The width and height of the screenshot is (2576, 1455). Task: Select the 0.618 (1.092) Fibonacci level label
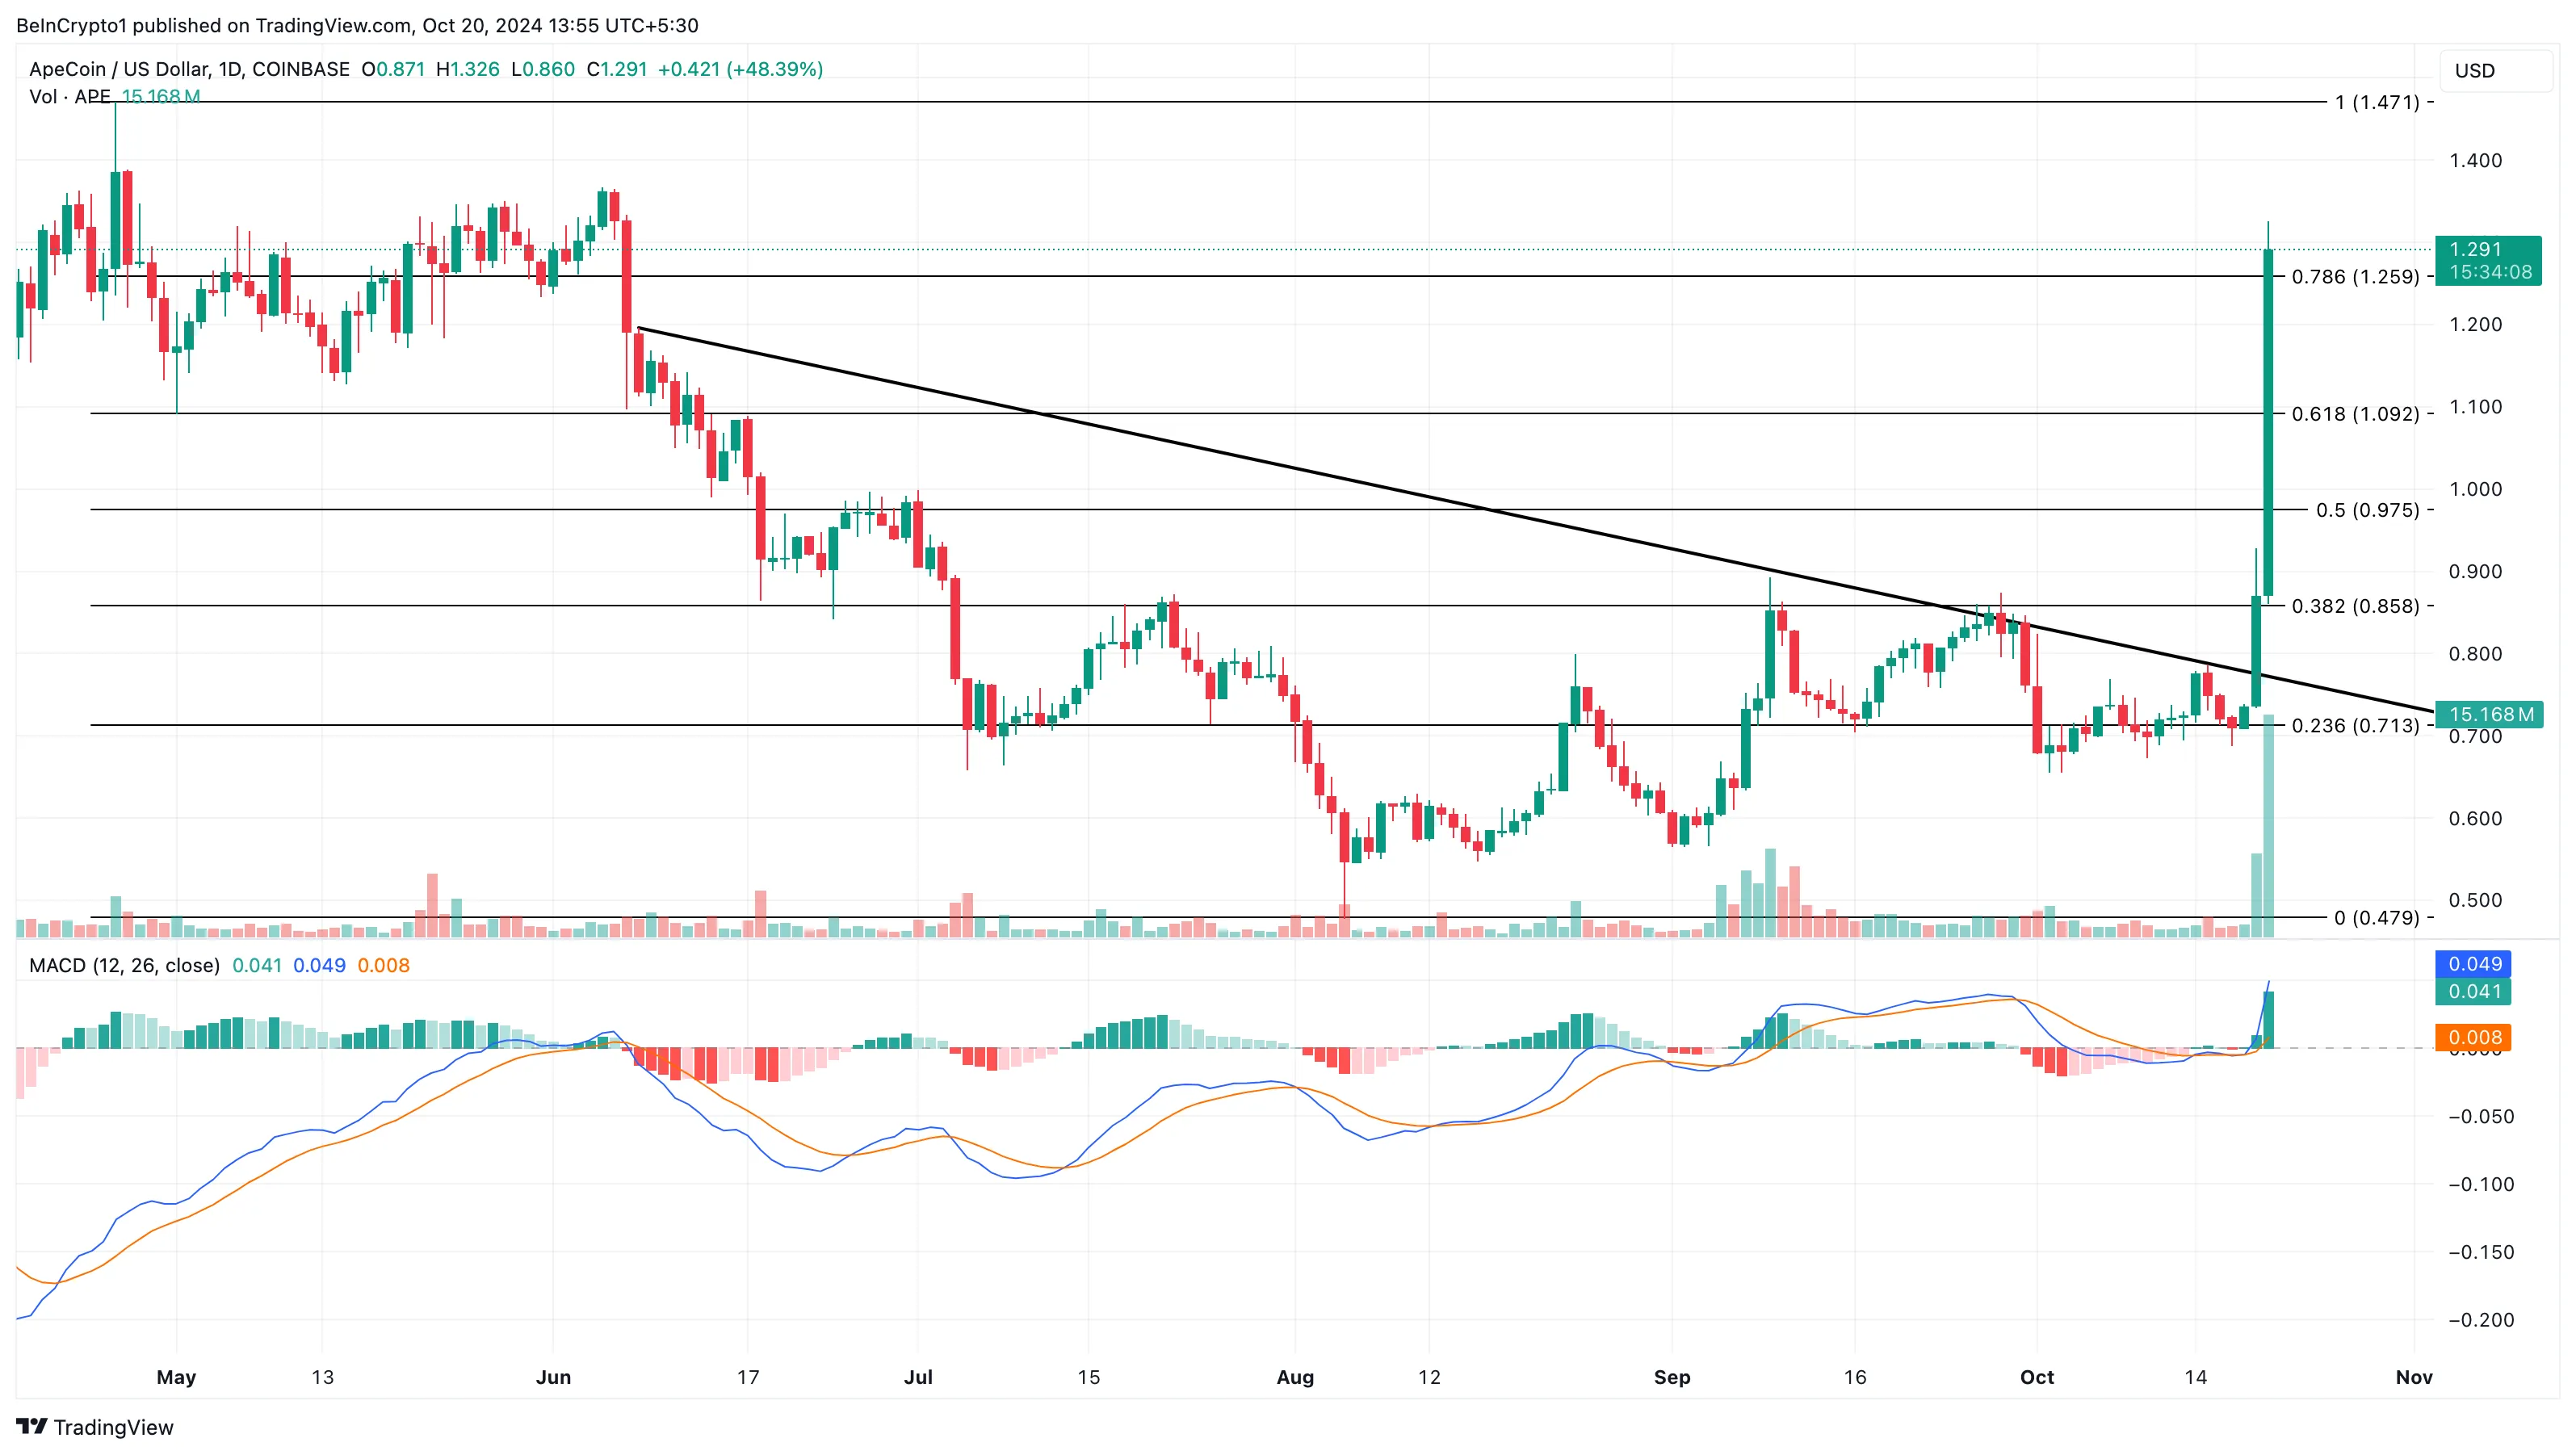(2355, 414)
